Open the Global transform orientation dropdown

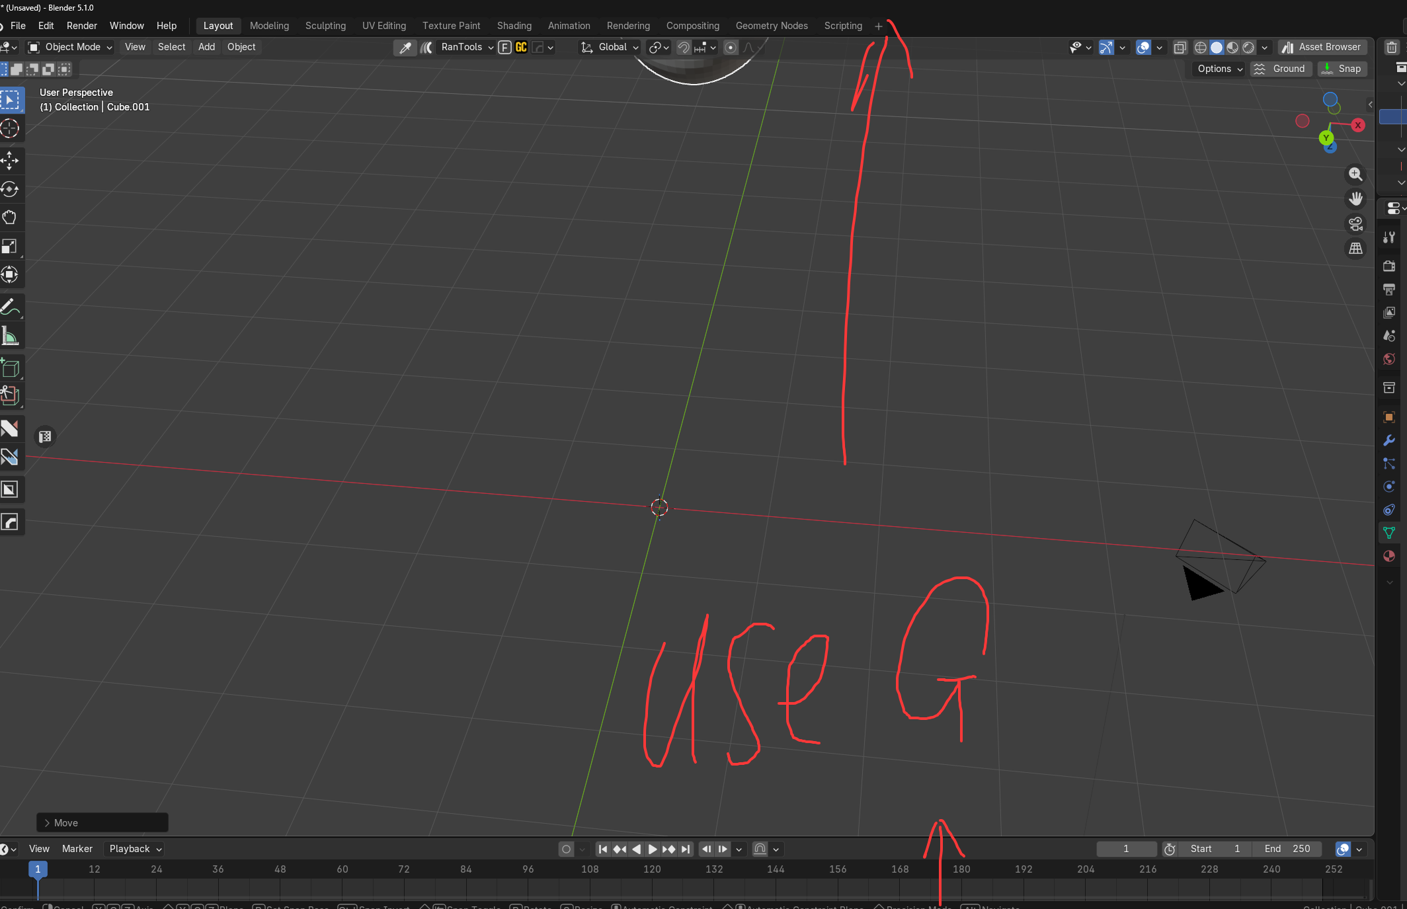(x=610, y=47)
